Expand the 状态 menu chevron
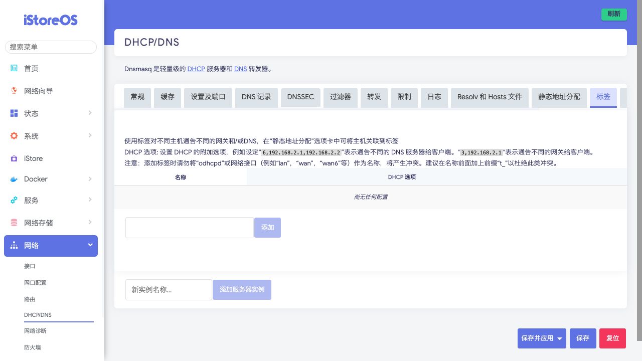642x361 pixels. 90,113
